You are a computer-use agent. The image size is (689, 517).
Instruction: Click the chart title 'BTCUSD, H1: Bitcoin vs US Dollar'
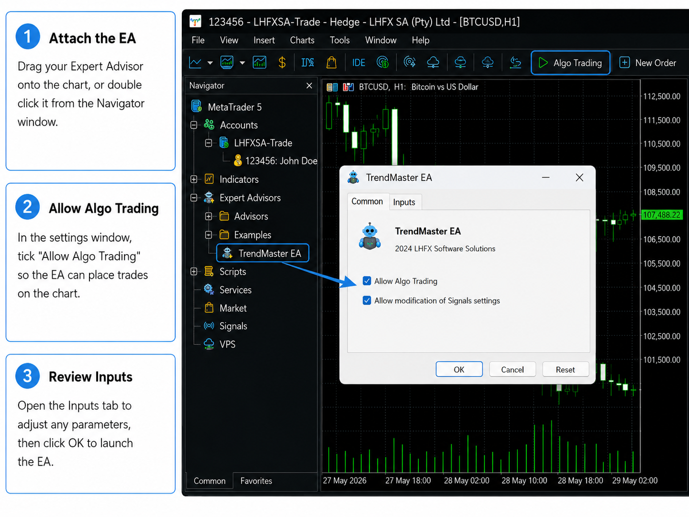(418, 87)
